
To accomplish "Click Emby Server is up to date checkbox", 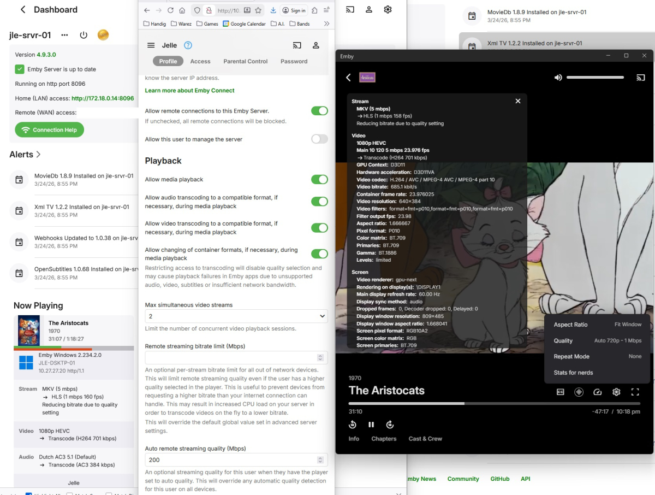I will tap(20, 69).
